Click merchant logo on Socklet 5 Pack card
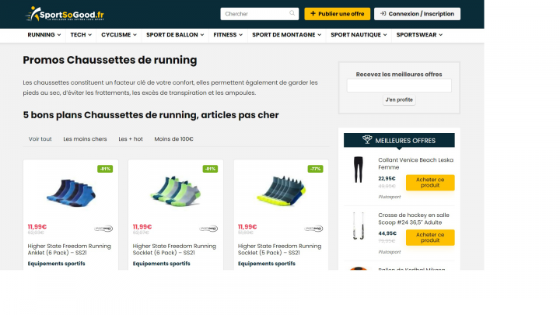Screen dimensions: 560x315 pos(313,229)
